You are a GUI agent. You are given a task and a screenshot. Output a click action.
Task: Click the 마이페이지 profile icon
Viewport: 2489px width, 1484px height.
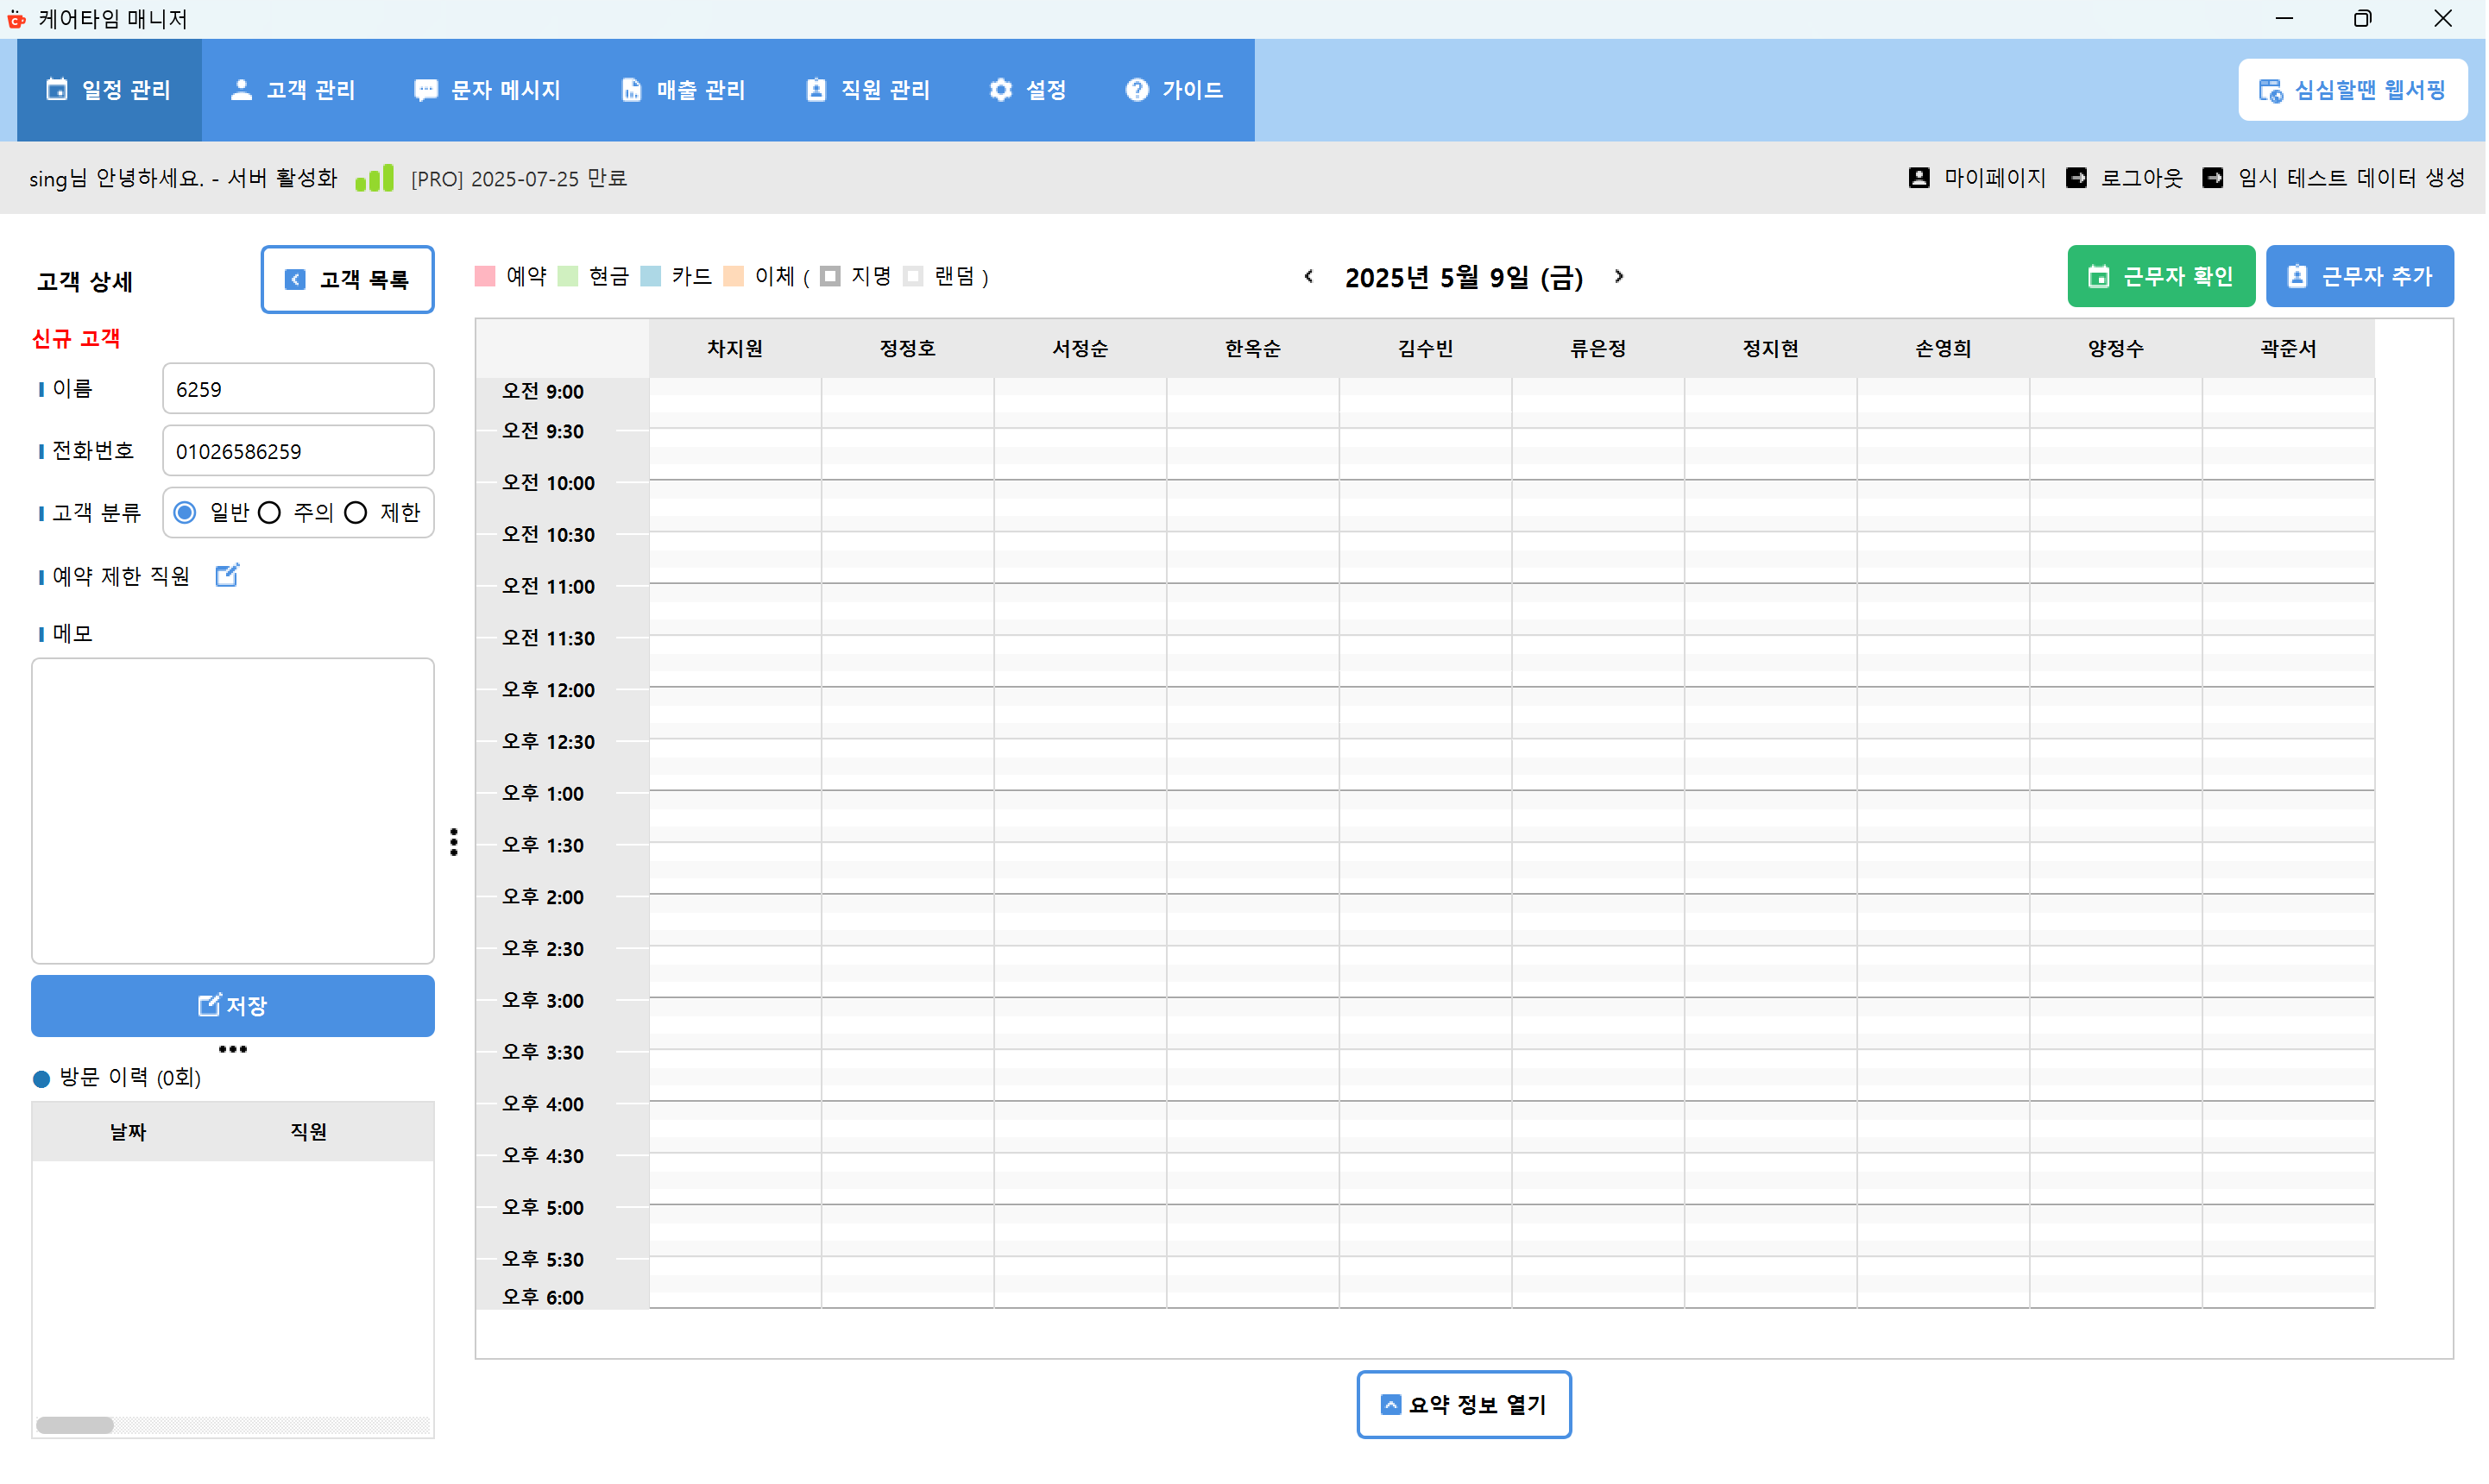(1921, 178)
